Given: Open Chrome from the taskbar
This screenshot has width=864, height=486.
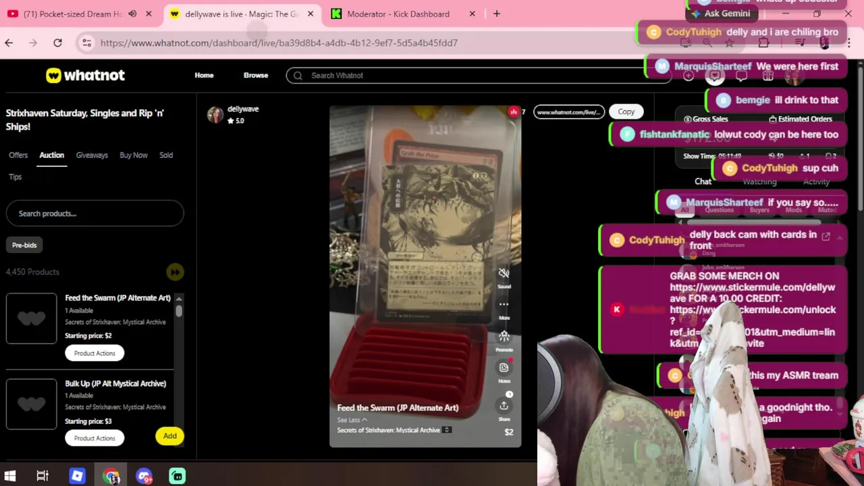Looking at the screenshot, I should tap(111, 476).
